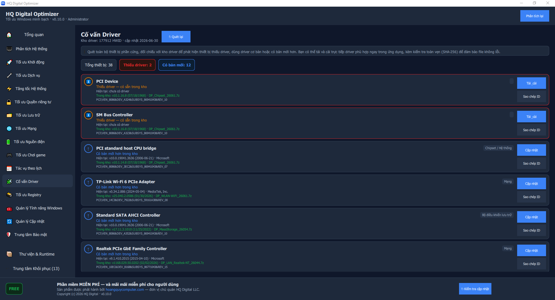Update the PCI standard host CPU bridge driver

[x=531, y=150]
